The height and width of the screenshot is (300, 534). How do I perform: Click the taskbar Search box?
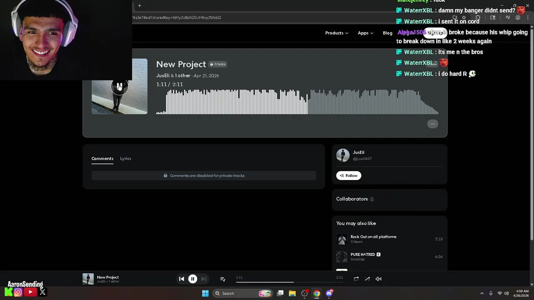coord(243,293)
